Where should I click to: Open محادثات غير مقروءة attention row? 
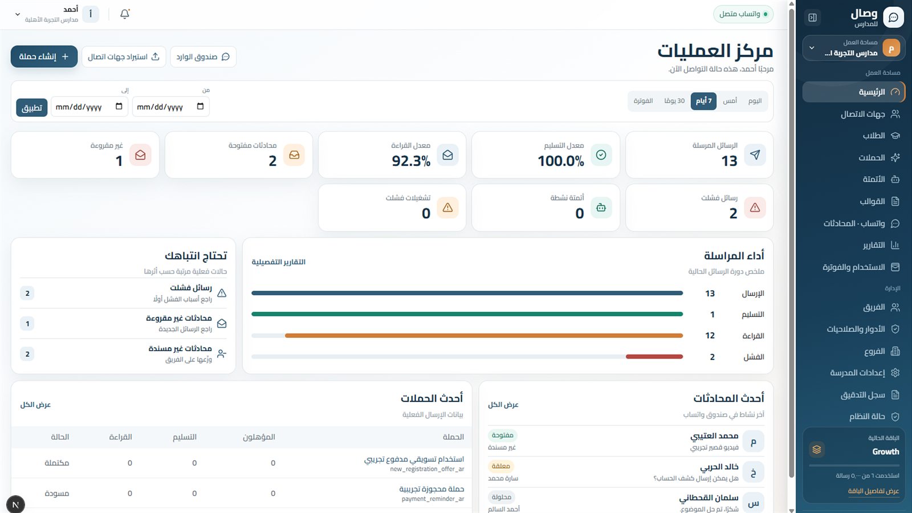[123, 323]
